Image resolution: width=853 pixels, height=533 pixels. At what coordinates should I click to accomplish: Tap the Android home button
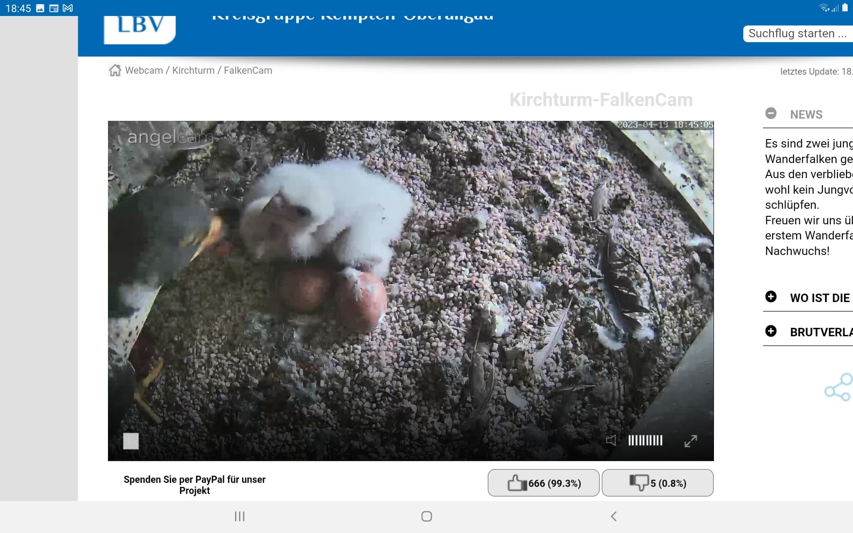(426, 516)
